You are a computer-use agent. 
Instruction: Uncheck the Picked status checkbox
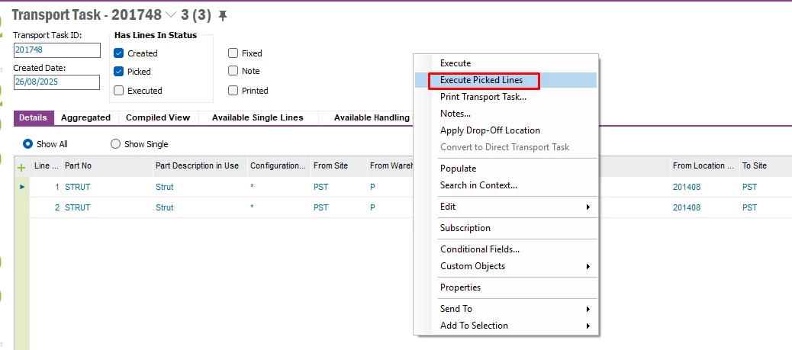119,72
